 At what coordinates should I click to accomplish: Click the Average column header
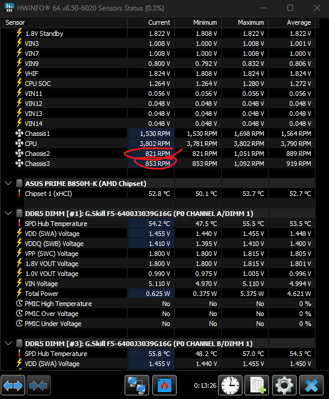pyautogui.click(x=291, y=22)
